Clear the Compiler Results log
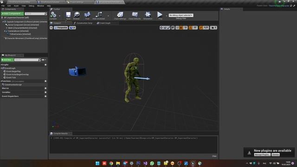 pyautogui.click(x=214, y=156)
